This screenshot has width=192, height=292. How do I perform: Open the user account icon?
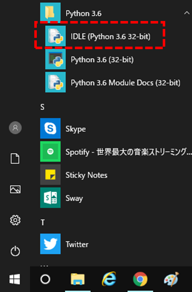pyautogui.click(x=15, y=128)
